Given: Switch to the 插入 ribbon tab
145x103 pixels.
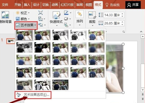Looking at the screenshot, I should [27, 5].
